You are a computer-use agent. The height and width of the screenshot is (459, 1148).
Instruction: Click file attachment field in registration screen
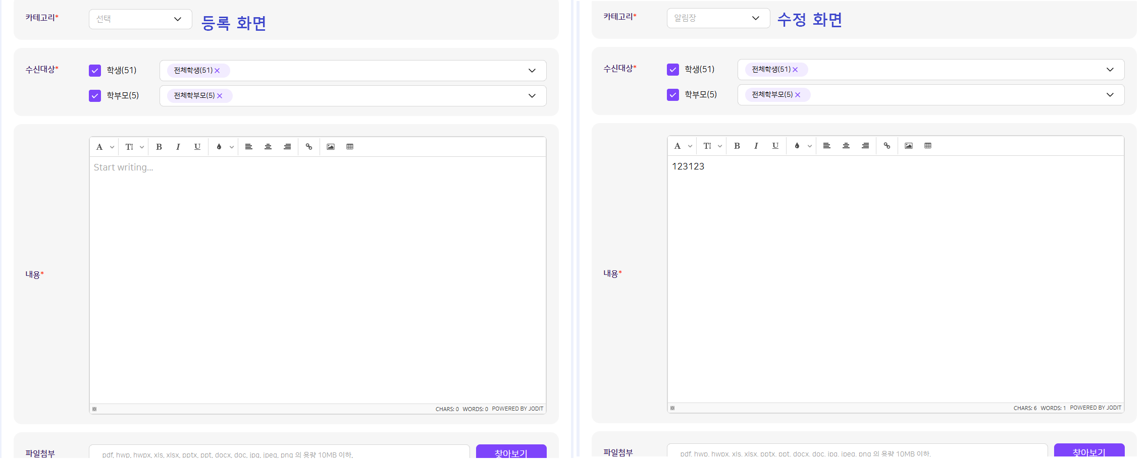tap(279, 452)
